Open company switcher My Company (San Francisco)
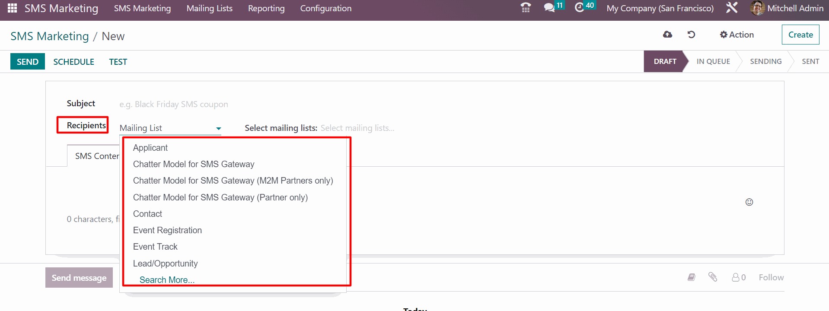The width and height of the screenshot is (829, 311). point(660,8)
